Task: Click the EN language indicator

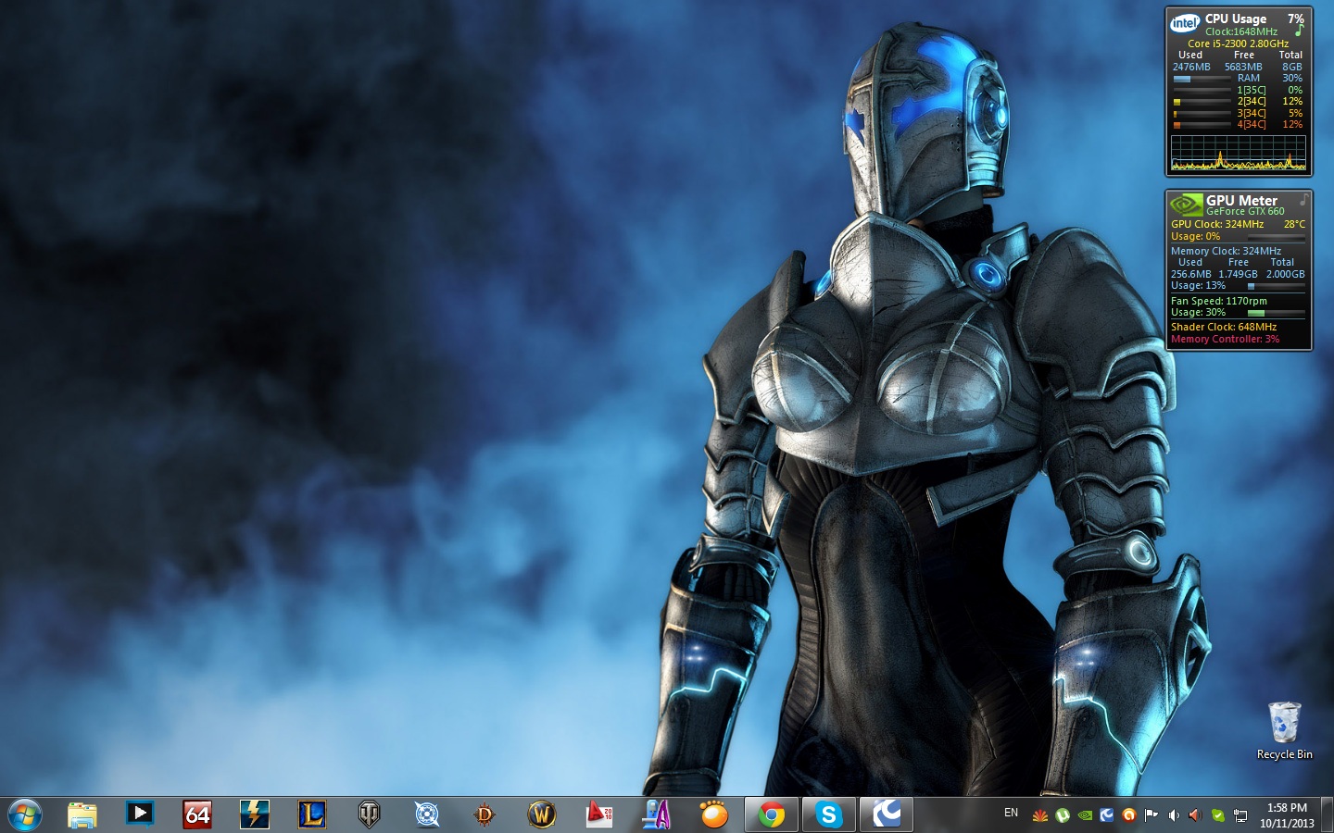Action: click(x=1011, y=813)
